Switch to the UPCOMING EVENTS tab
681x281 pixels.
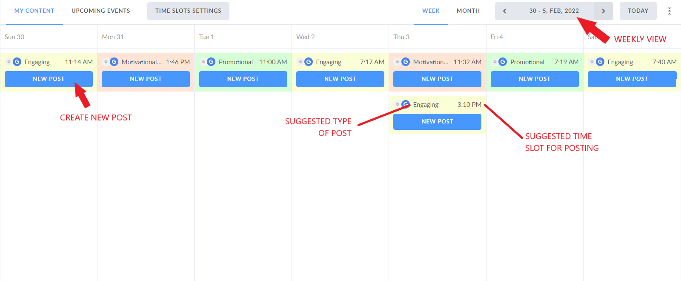click(100, 11)
